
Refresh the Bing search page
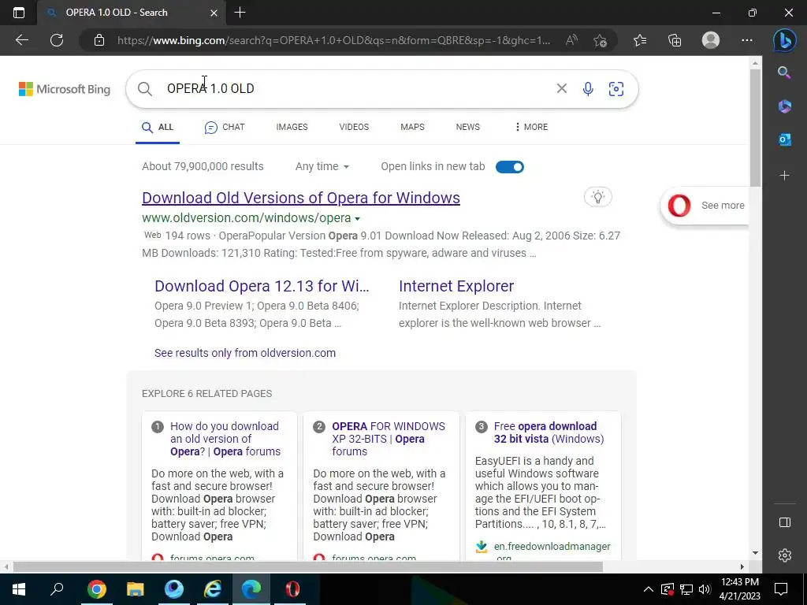click(57, 40)
